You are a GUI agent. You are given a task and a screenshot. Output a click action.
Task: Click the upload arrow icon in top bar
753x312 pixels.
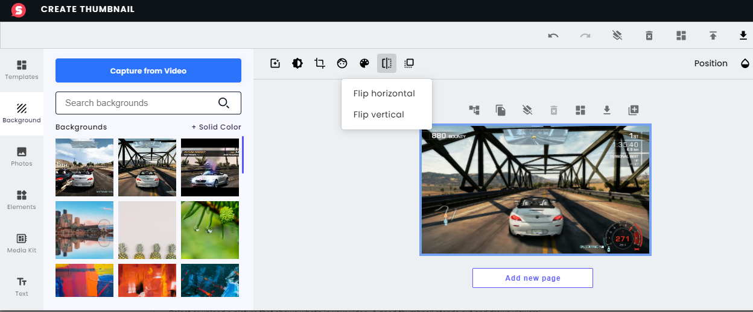pyautogui.click(x=713, y=36)
